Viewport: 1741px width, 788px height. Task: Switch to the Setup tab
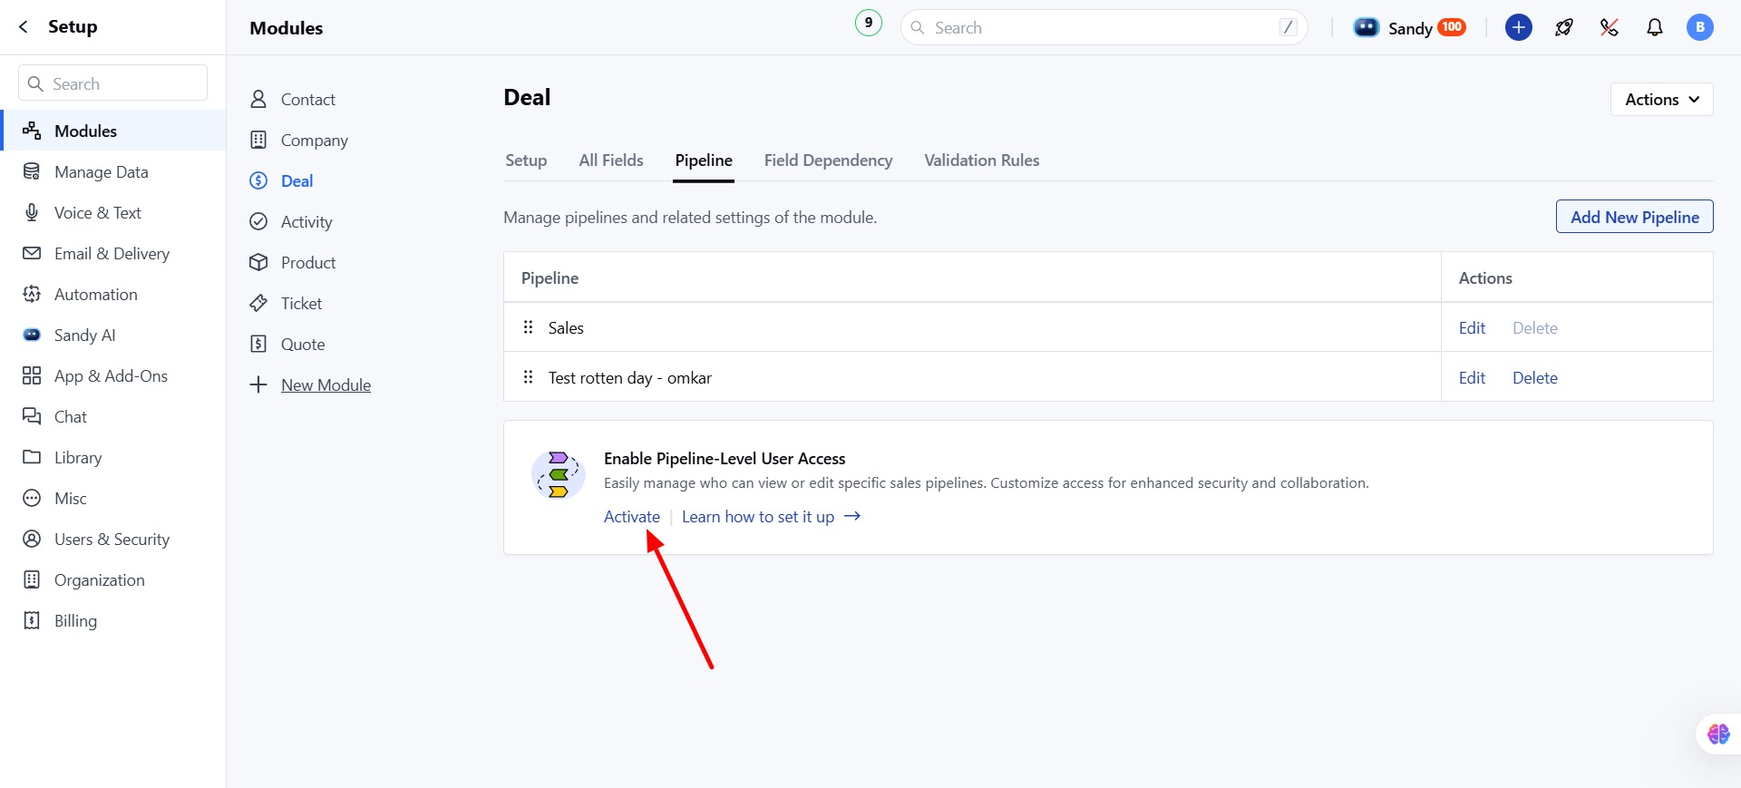(526, 161)
